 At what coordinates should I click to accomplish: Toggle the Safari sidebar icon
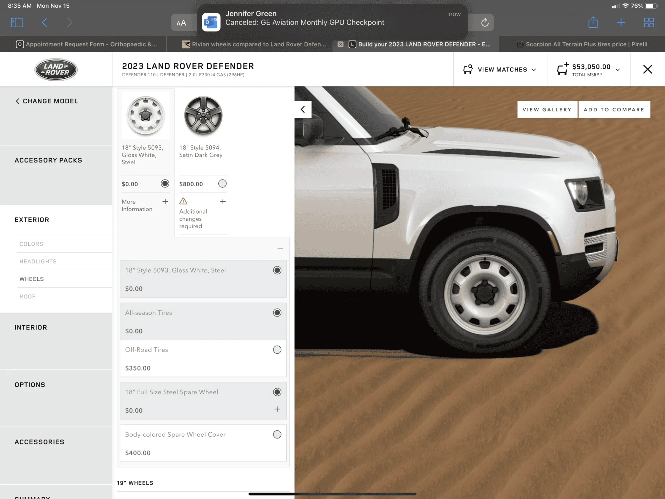point(17,23)
